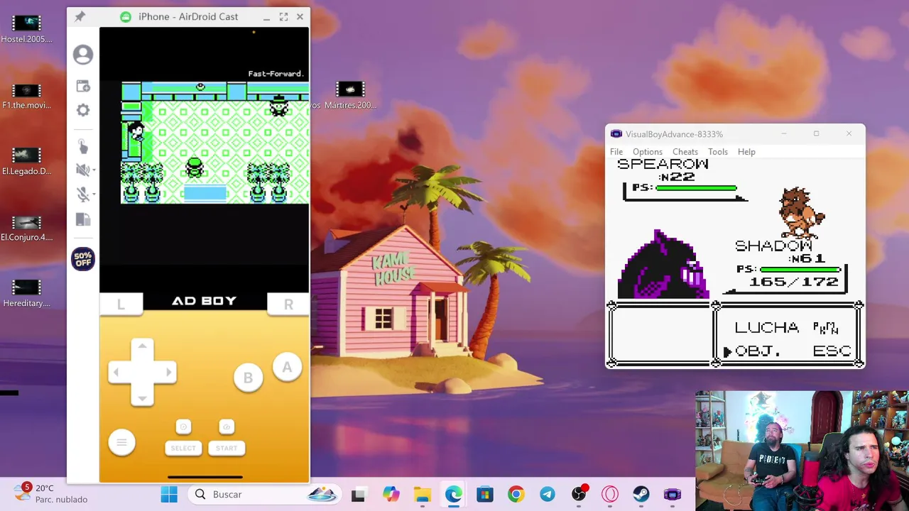
Task: Open Google Chrome from the taskbar
Action: 516,495
